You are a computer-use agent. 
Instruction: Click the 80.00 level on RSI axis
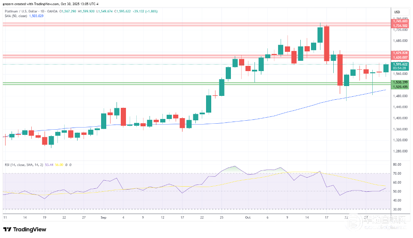(x=396, y=164)
